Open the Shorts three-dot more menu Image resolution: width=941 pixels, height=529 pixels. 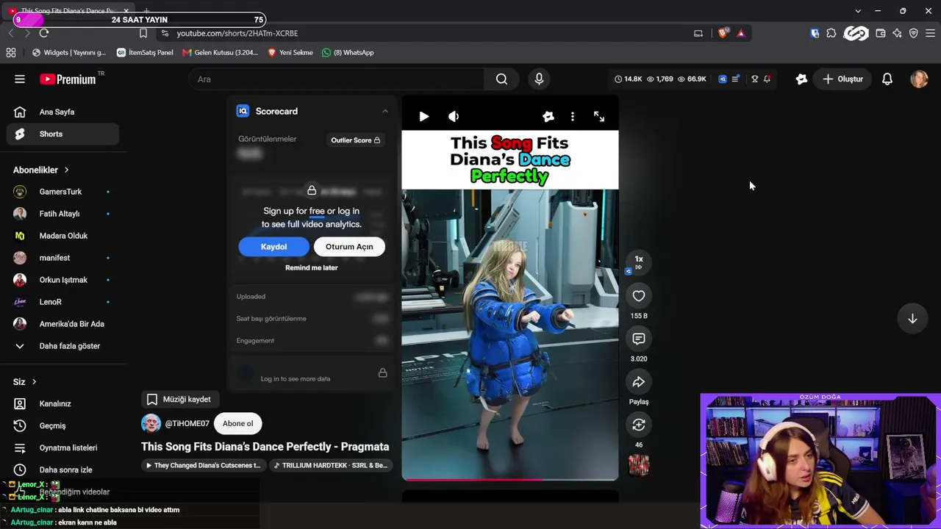[572, 116]
